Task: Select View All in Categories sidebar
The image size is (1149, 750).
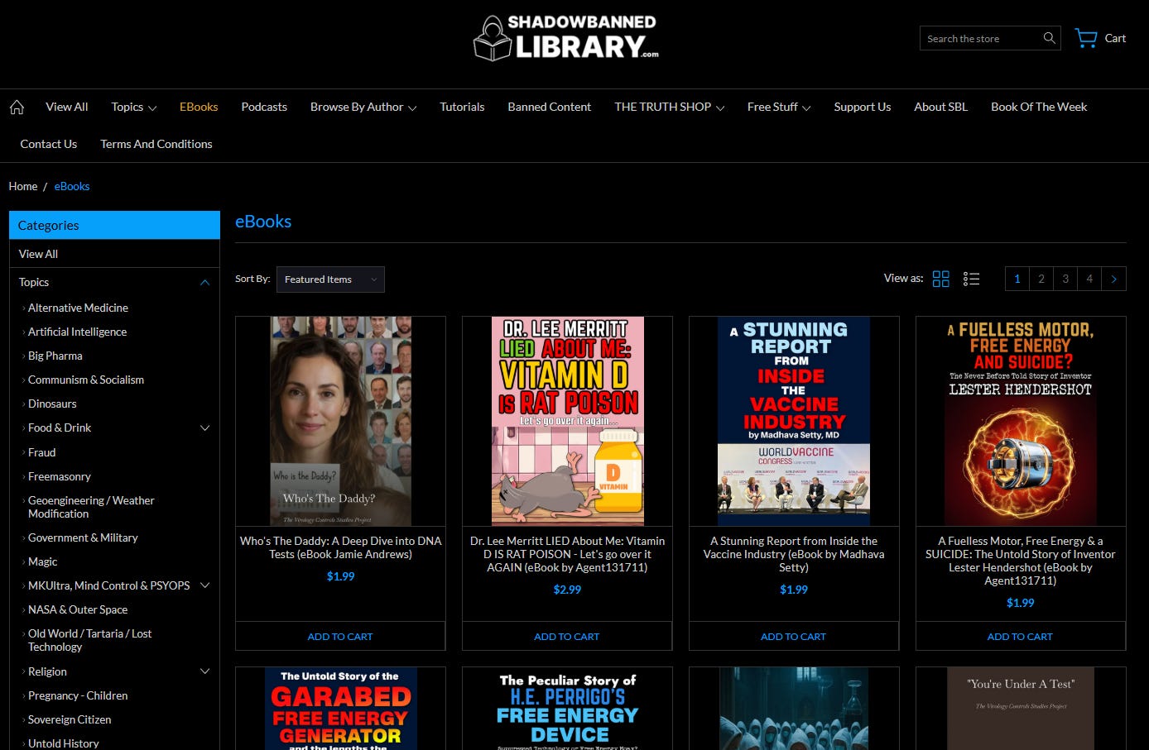Action: click(38, 254)
